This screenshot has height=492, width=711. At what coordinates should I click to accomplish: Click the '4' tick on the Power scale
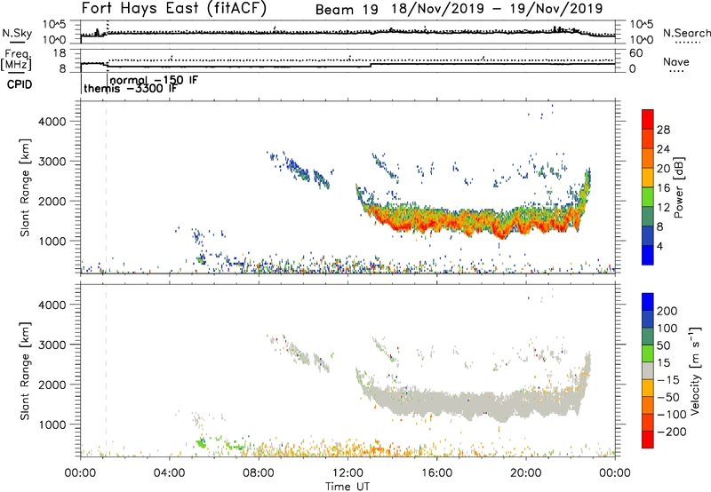click(659, 246)
